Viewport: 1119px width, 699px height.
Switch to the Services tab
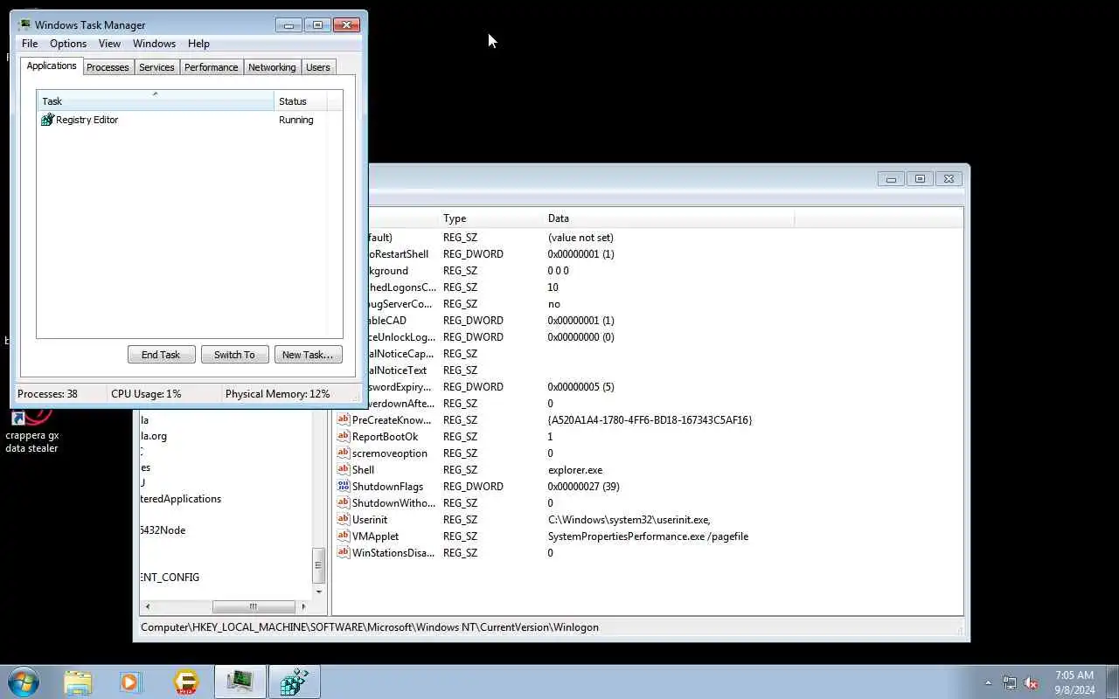(156, 67)
